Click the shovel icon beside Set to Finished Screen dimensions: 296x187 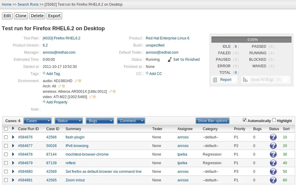pyautogui.click(x=170, y=60)
